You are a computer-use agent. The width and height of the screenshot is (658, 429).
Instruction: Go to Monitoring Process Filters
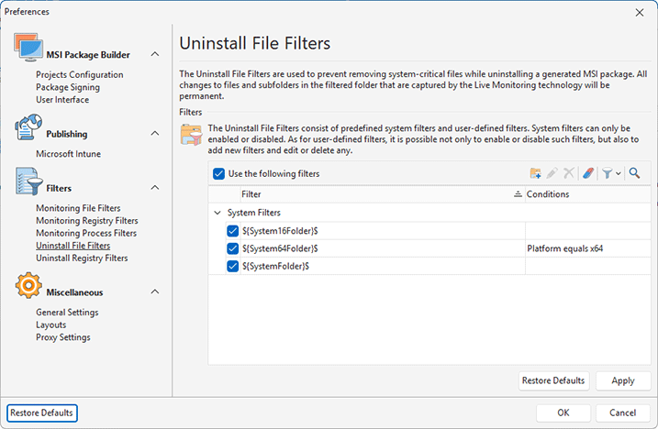[86, 233]
